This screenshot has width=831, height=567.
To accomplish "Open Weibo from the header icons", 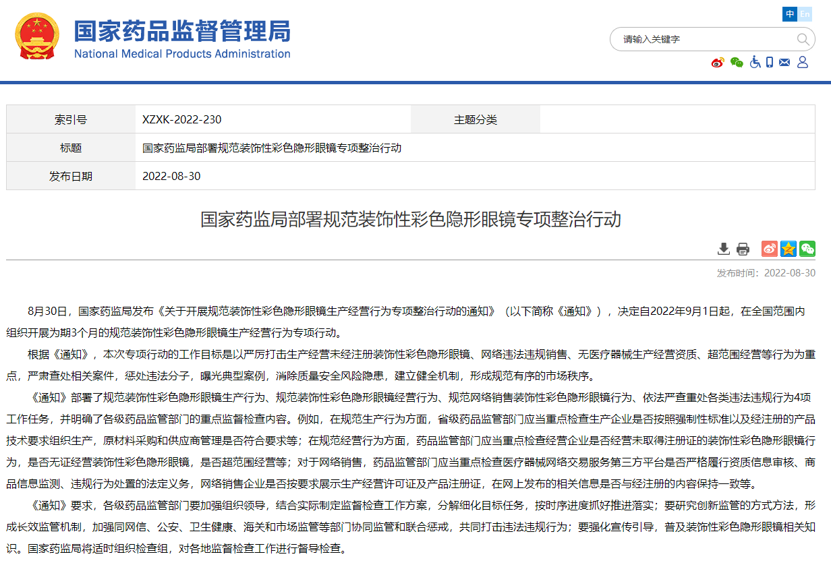I will [x=717, y=62].
